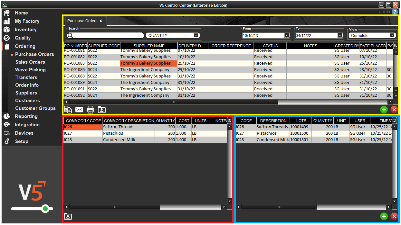Click the Quality checkmark icon
Viewport: 401px width, 225px height.
(x=6, y=38)
